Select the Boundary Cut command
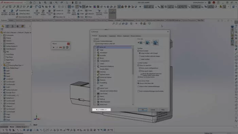This screenshot has height=134, width=238. (59, 17)
